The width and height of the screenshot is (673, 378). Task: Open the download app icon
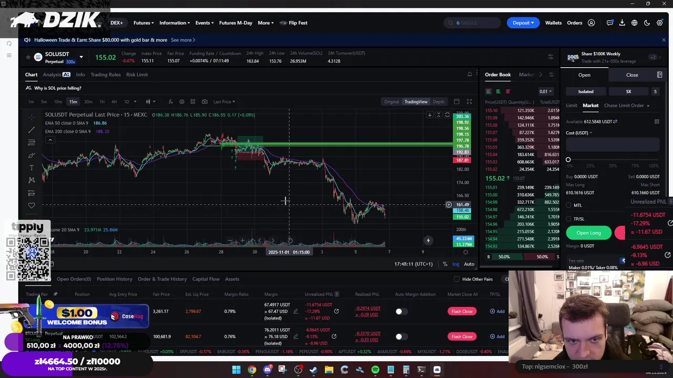(622, 23)
